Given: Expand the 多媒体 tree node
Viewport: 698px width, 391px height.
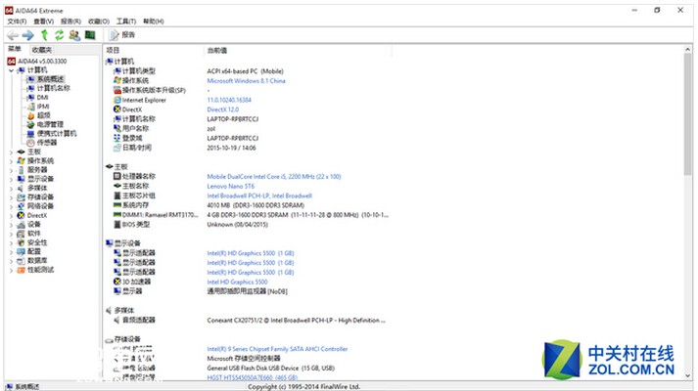Looking at the screenshot, I should click(11, 189).
